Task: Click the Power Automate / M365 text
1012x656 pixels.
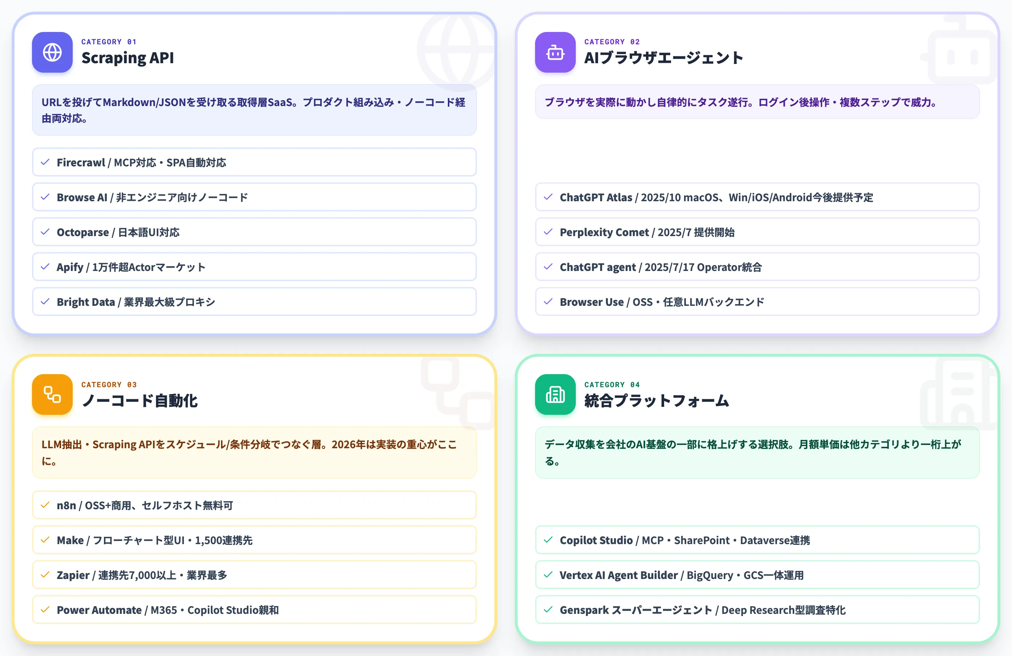Action: click(x=168, y=610)
